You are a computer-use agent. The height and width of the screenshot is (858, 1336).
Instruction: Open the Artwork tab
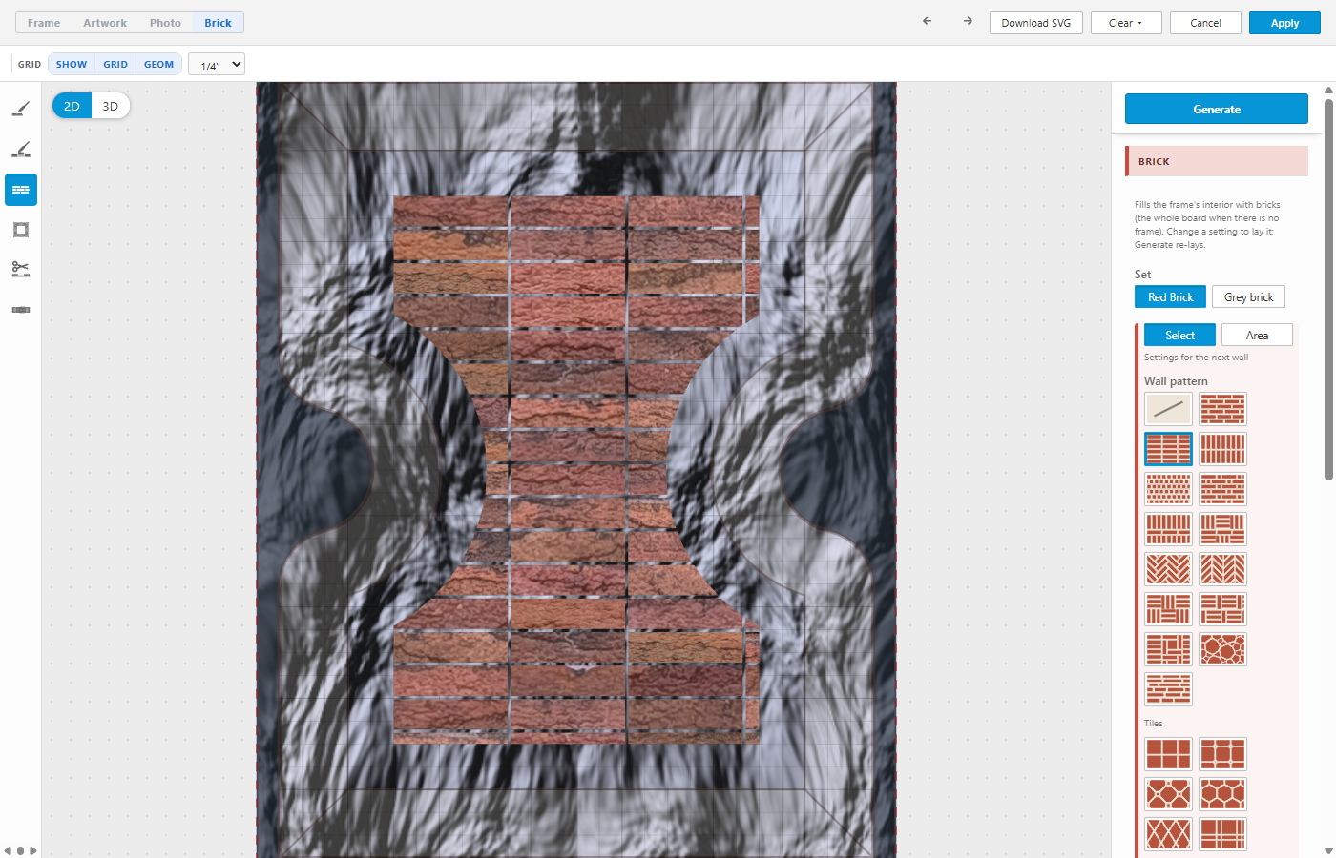(105, 23)
